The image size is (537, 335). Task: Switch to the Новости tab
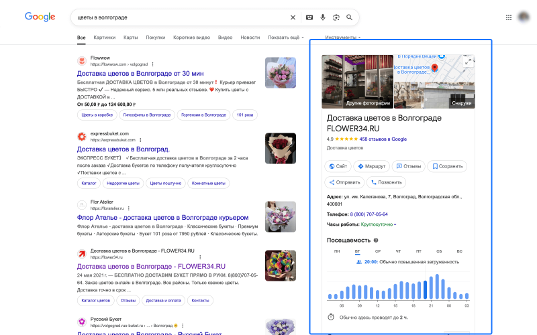pyautogui.click(x=250, y=38)
